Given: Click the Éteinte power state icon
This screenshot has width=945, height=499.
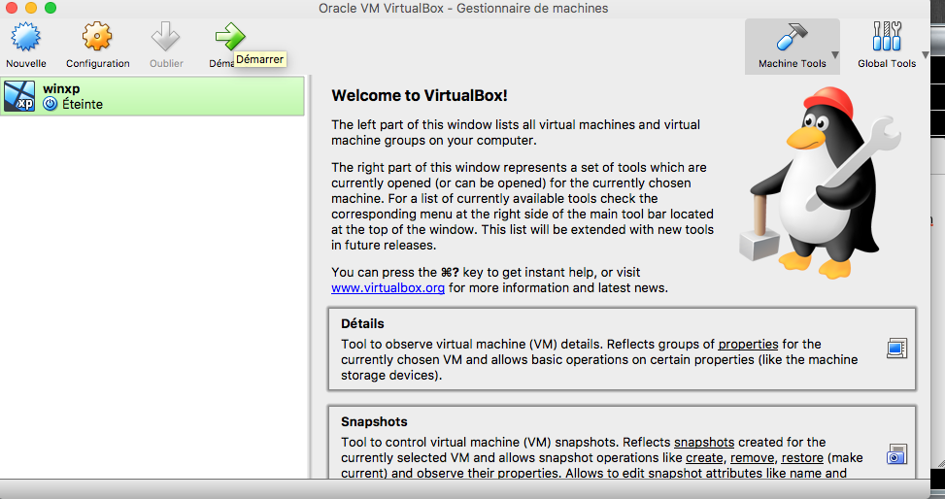Looking at the screenshot, I should point(51,104).
